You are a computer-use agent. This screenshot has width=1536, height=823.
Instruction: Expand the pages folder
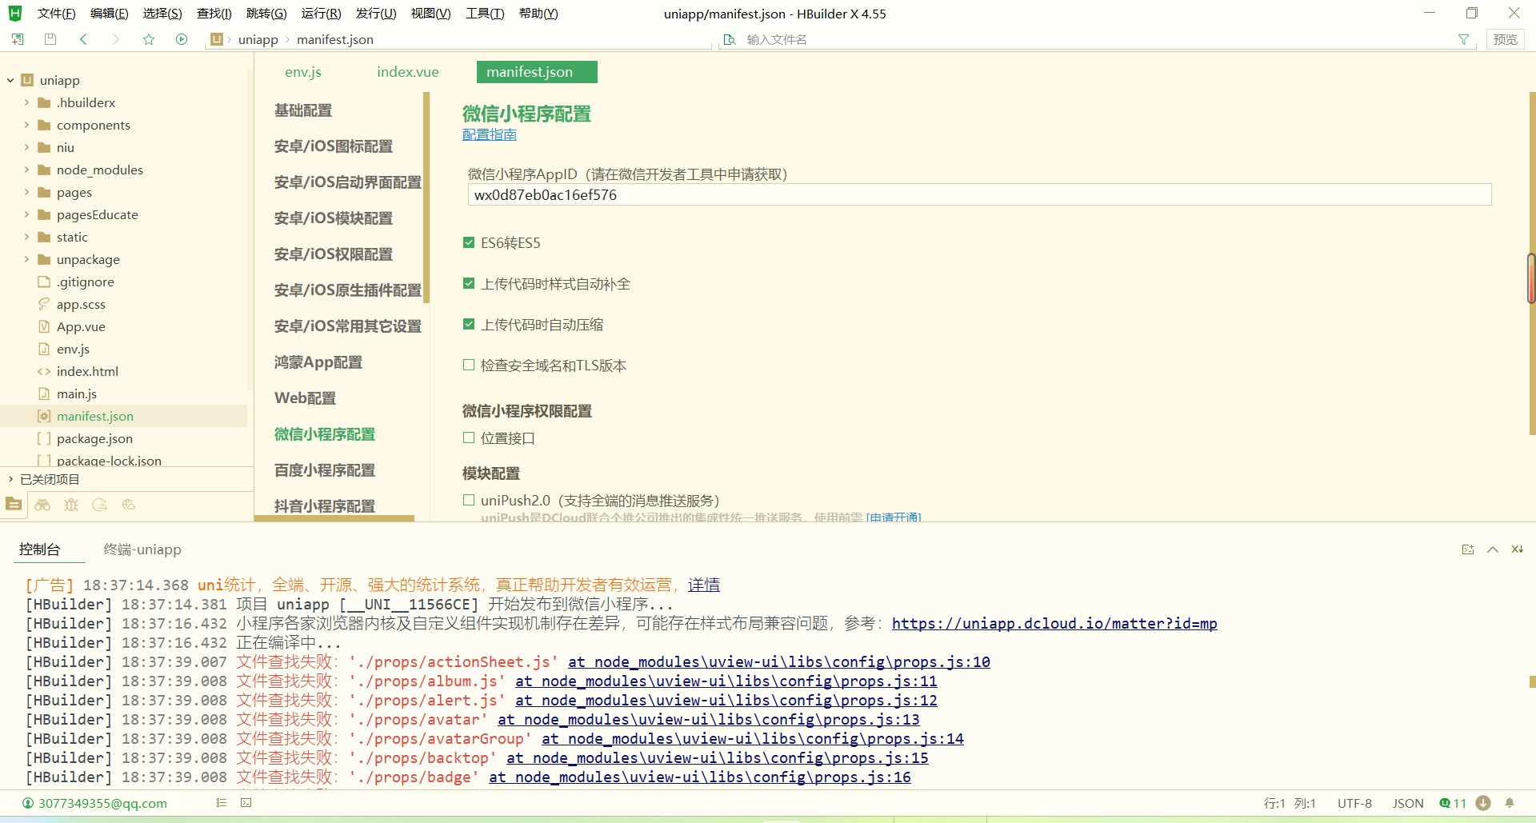tap(26, 192)
